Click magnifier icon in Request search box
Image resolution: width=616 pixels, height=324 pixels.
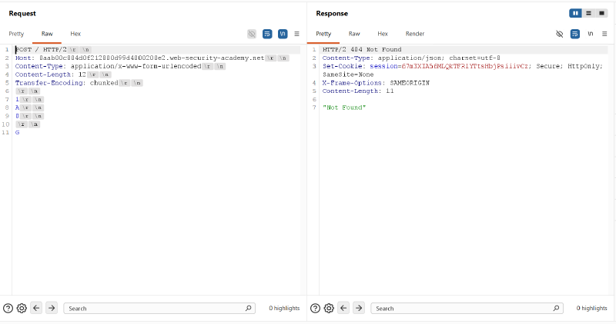248,309
